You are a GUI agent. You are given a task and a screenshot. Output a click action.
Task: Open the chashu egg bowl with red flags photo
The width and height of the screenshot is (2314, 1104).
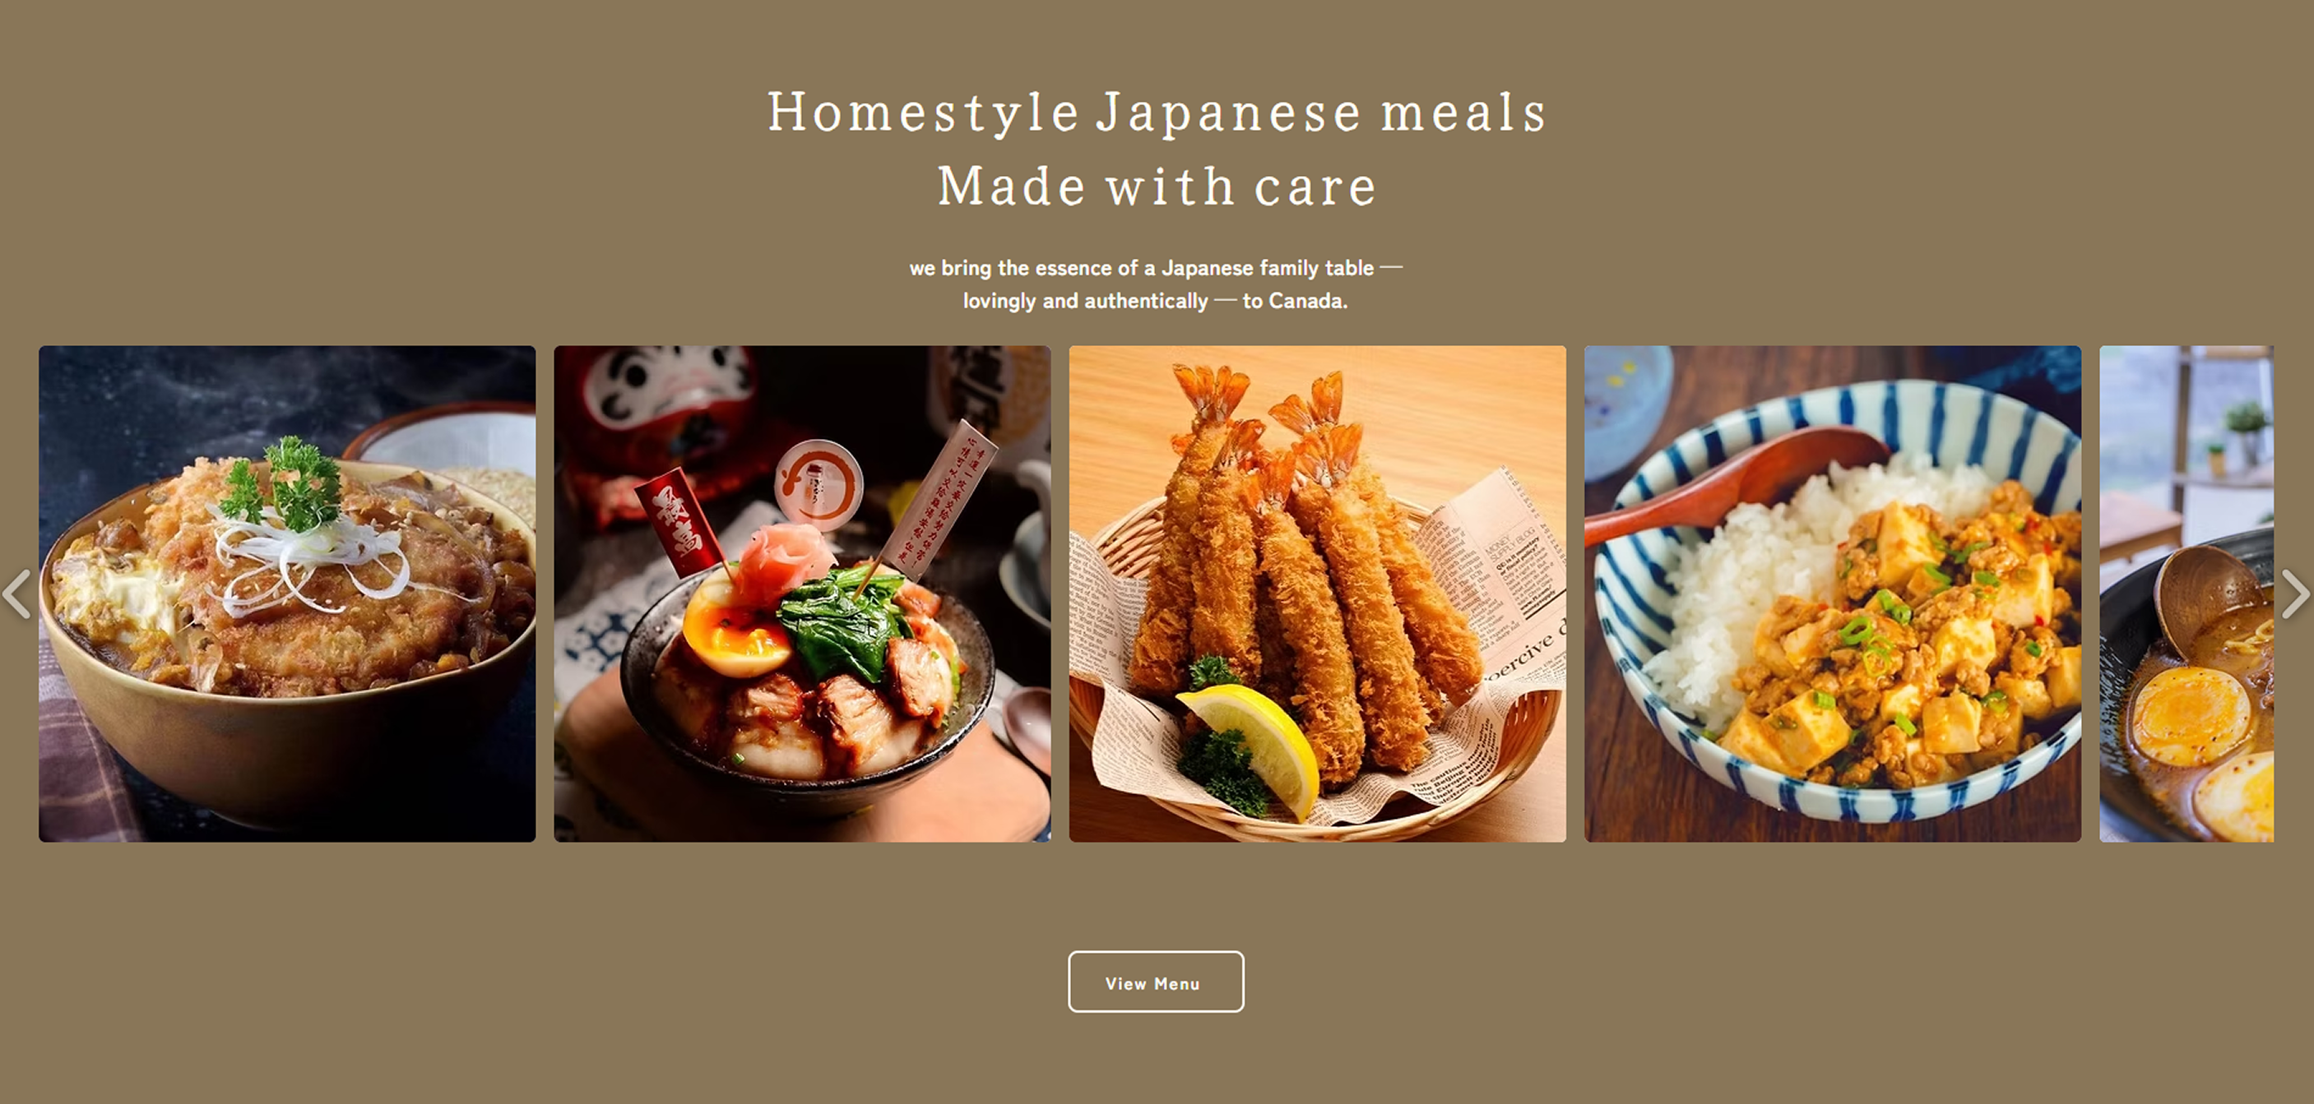[802, 594]
